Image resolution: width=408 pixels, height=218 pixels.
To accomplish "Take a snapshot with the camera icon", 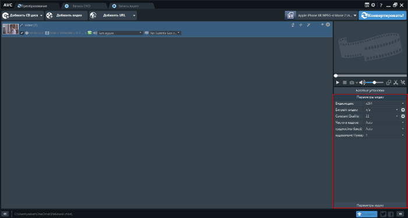I will pyautogui.click(x=352, y=83).
